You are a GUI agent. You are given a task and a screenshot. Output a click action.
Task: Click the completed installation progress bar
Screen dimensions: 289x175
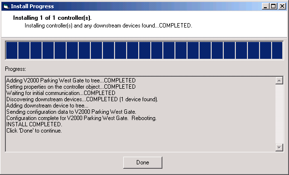click(x=144, y=50)
